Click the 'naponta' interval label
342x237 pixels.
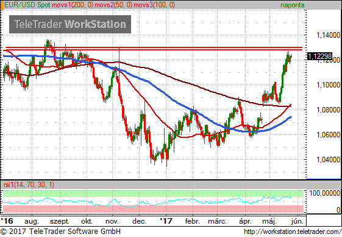[x=292, y=5]
